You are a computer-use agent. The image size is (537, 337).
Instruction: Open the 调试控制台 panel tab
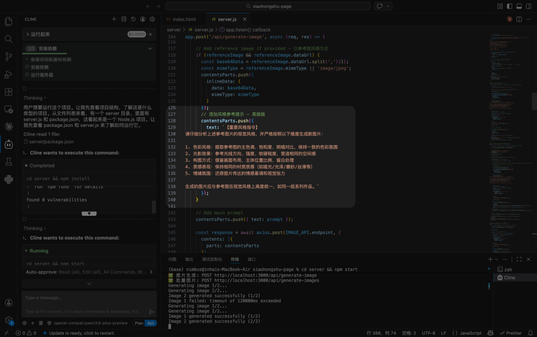pyautogui.click(x=212, y=259)
